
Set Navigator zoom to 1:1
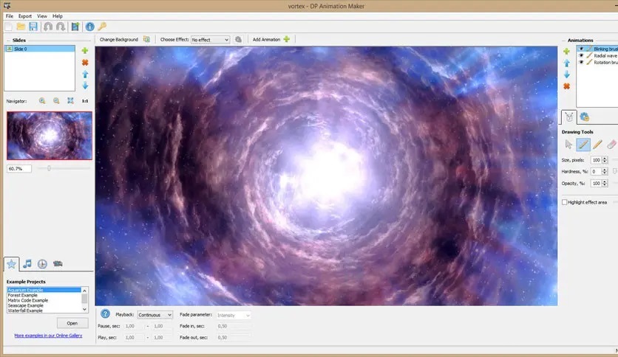pyautogui.click(x=85, y=101)
